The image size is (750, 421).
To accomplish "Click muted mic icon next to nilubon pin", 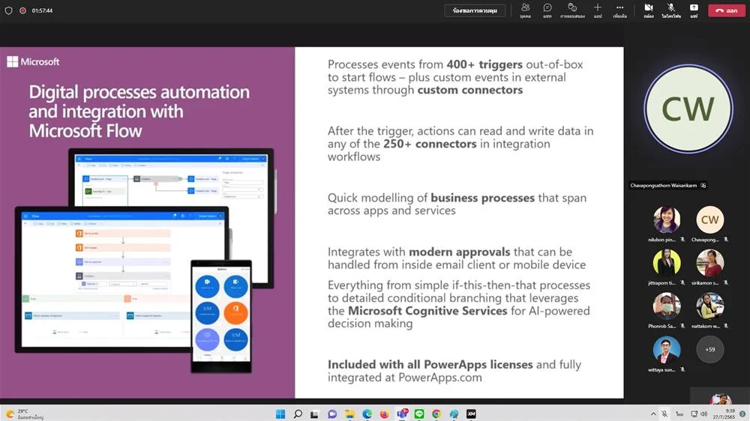I will [x=682, y=240].
